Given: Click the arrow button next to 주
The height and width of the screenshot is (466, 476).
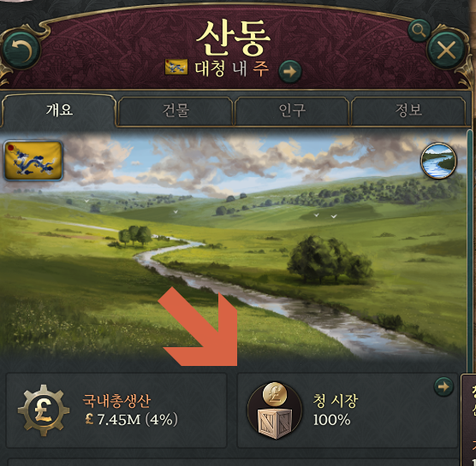Looking at the screenshot, I should pyautogui.click(x=290, y=72).
